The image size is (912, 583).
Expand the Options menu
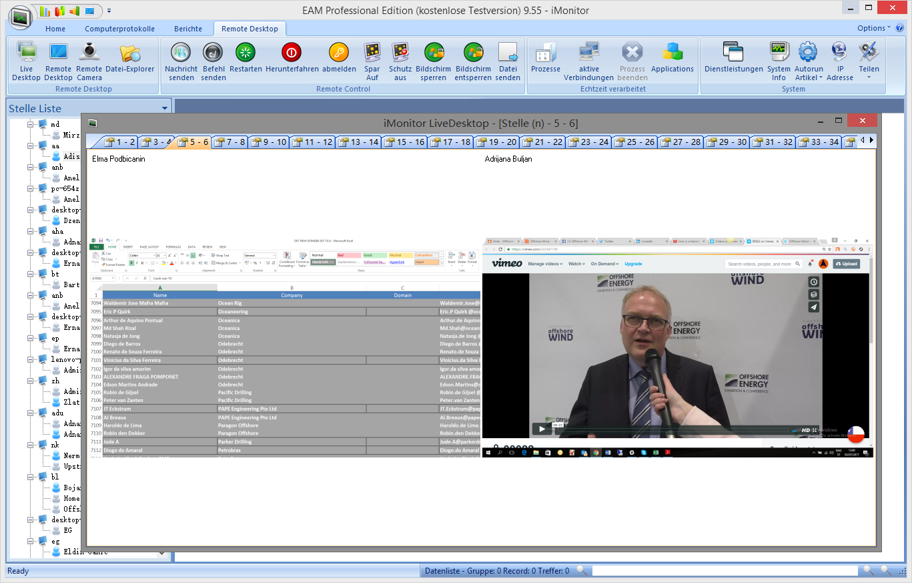click(x=874, y=28)
